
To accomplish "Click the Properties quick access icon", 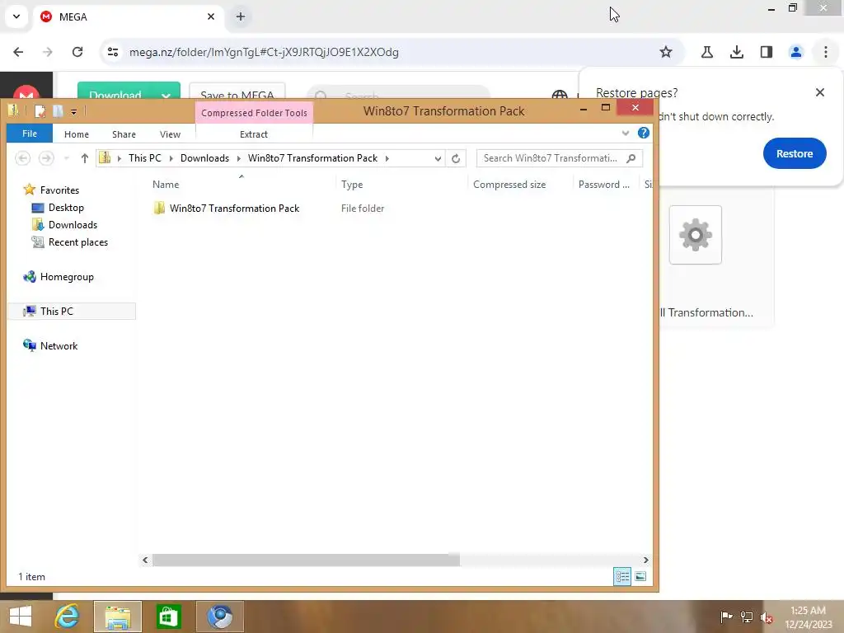I will pos(40,111).
